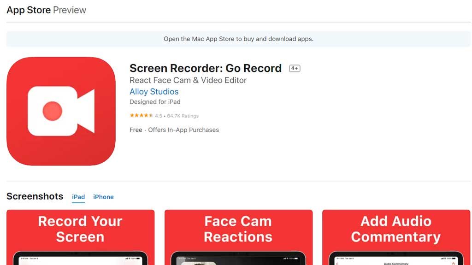Click the Screenshots section heading
472x265 pixels.
tap(35, 196)
